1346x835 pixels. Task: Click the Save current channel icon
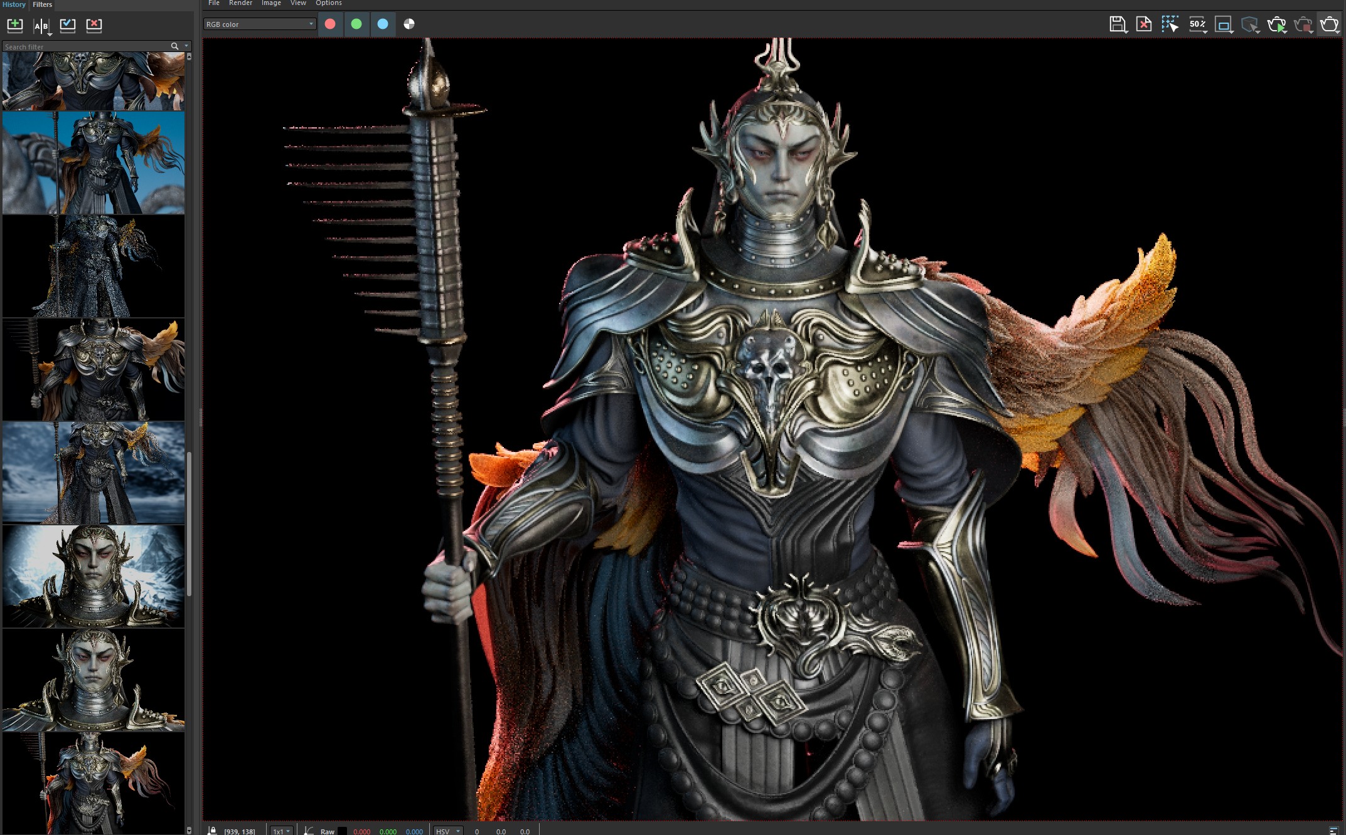click(x=1117, y=24)
